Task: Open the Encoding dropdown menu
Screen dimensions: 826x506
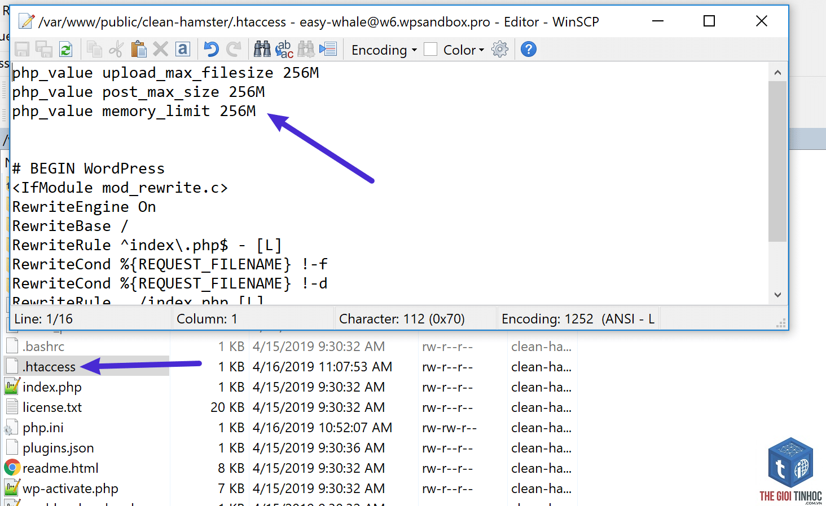Action: click(x=384, y=50)
